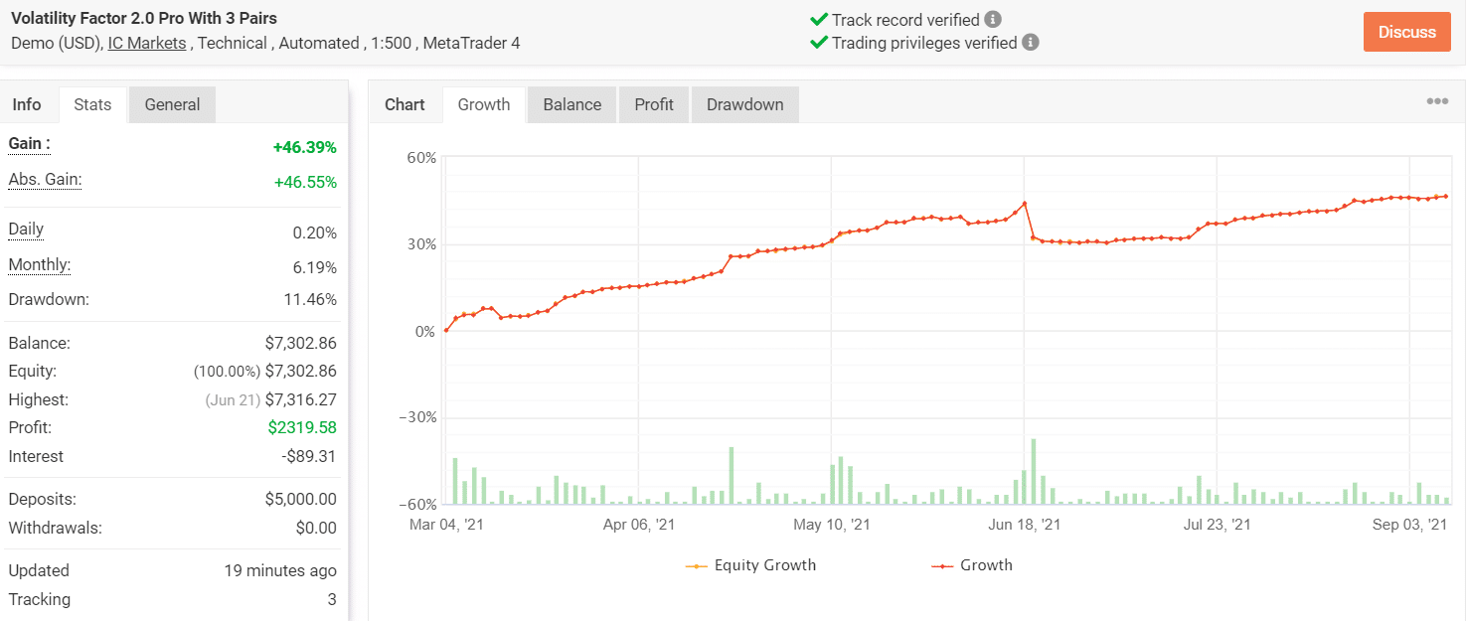
Task: Click the Trading privileges verified info icon
Action: tap(1031, 43)
